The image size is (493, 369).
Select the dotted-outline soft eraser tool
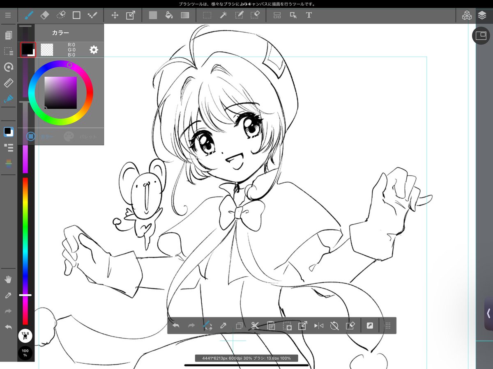[60, 15]
